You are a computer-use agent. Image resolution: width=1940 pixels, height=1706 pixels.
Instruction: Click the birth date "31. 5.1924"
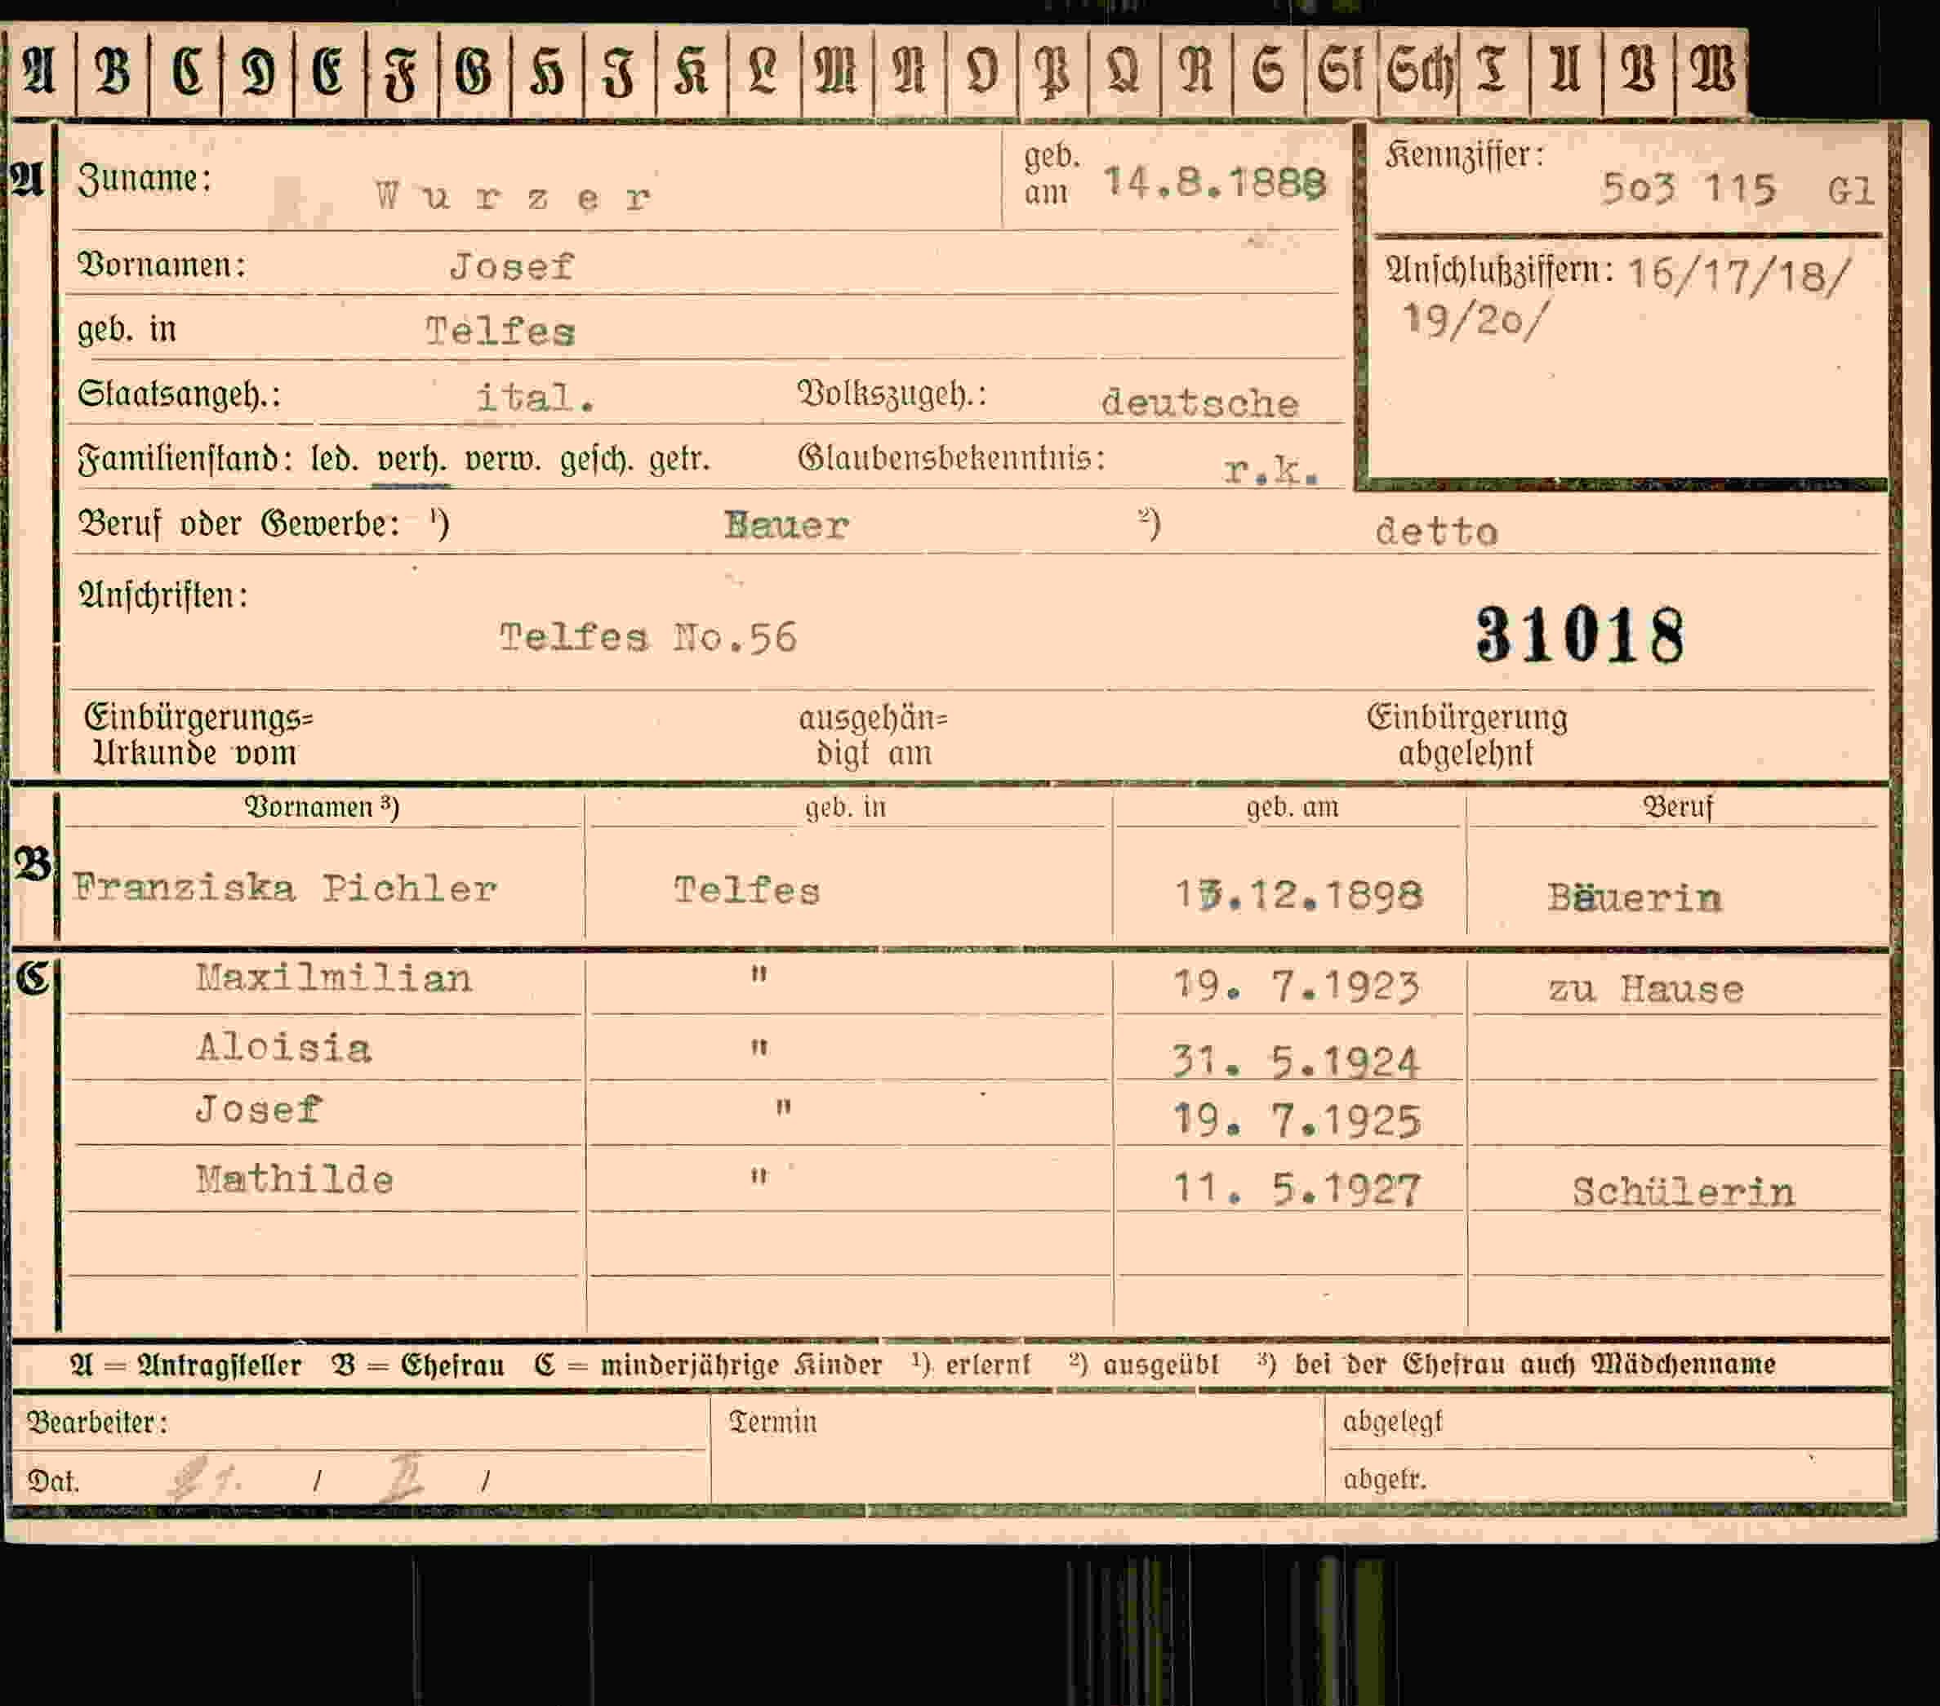(1296, 1061)
